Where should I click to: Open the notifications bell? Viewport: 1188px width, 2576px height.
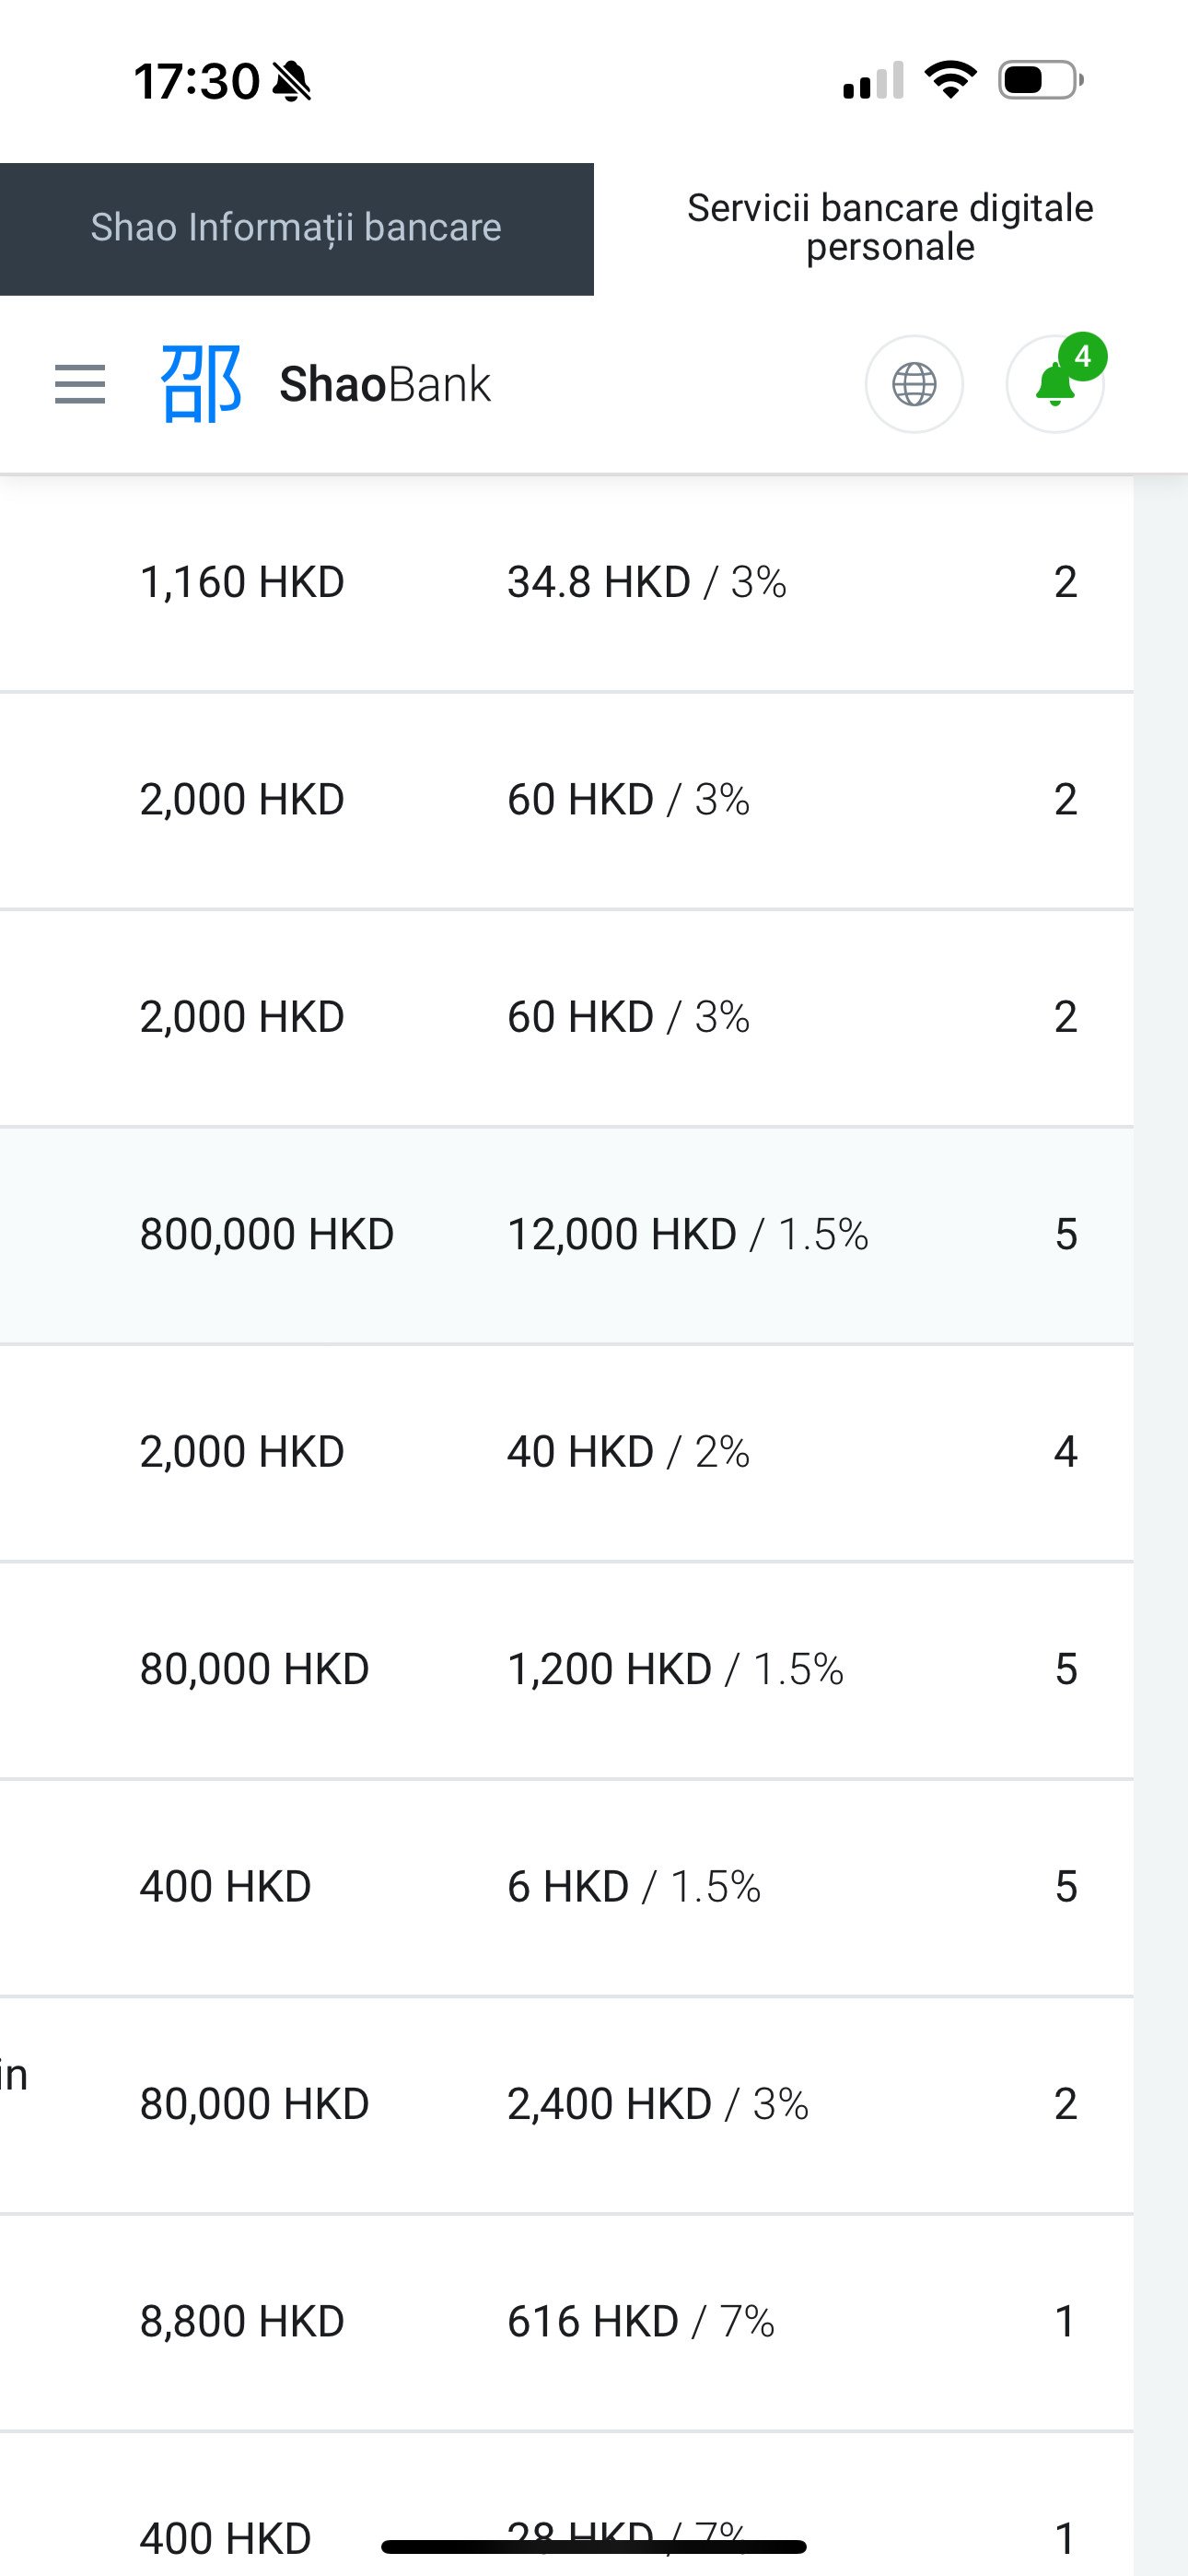pyautogui.click(x=1052, y=386)
